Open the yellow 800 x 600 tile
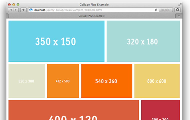The height and width of the screenshot is (120, 190). pos(157,81)
